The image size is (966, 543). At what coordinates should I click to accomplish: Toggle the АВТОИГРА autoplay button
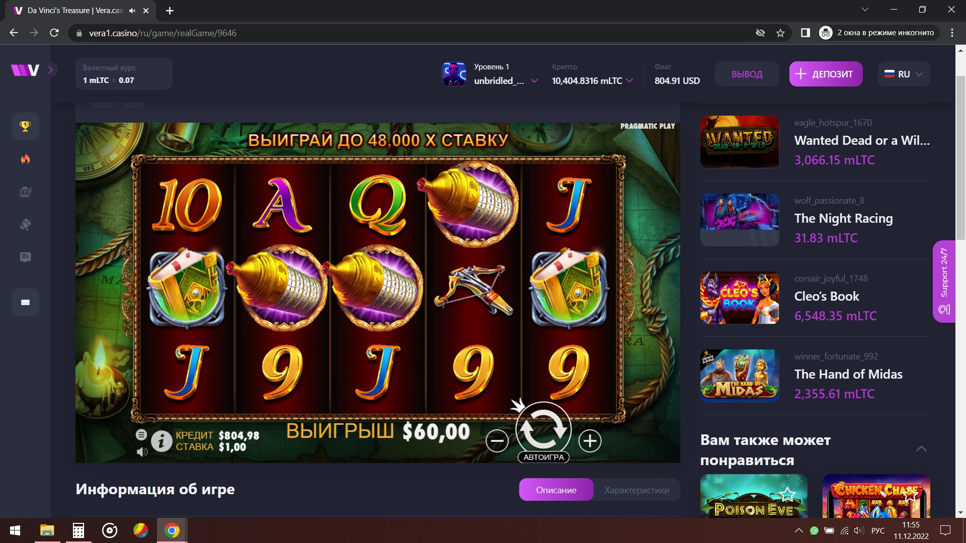point(543,457)
